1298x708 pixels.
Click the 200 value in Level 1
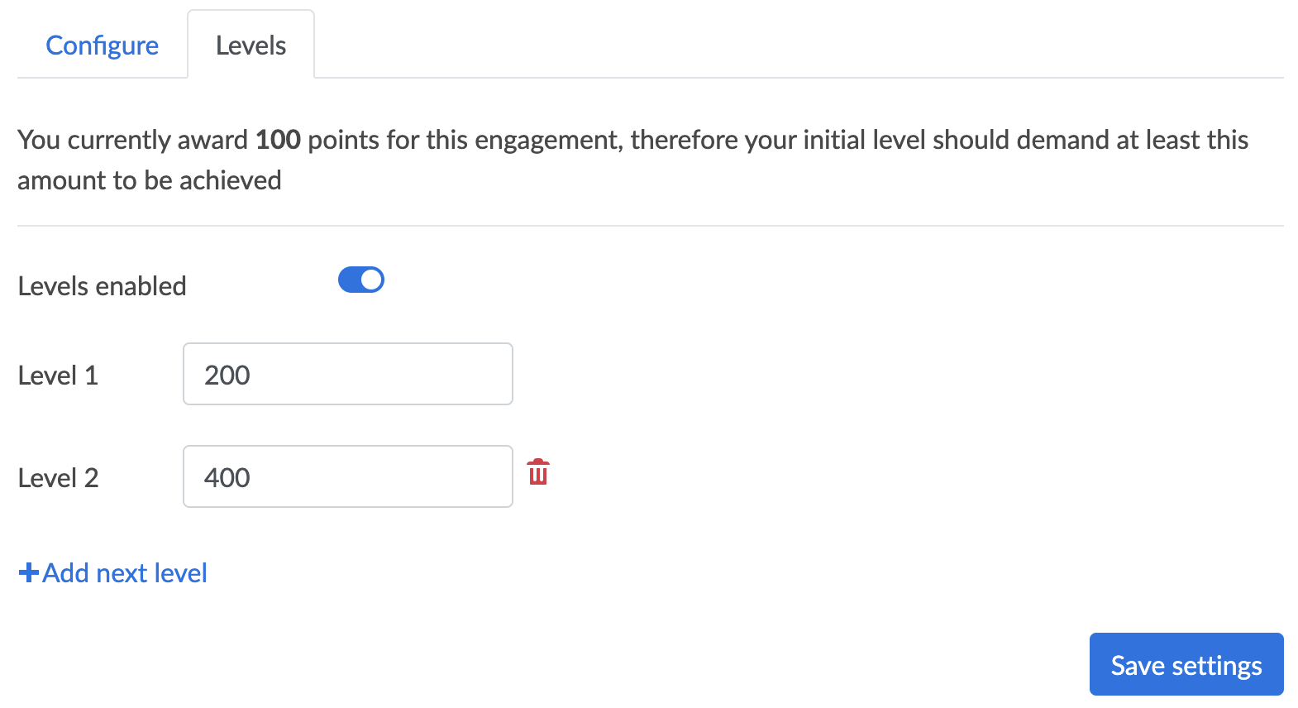click(227, 375)
